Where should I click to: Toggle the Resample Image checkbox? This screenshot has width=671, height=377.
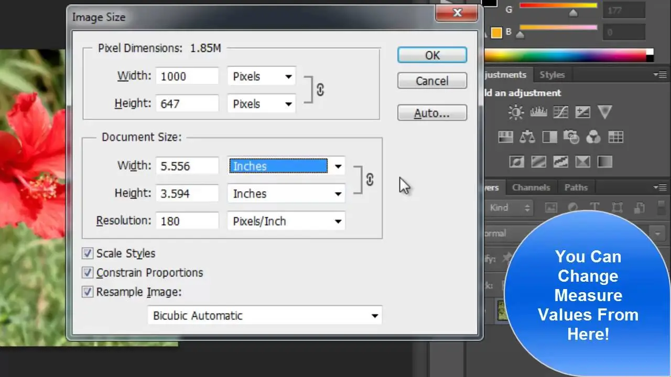[x=88, y=292]
